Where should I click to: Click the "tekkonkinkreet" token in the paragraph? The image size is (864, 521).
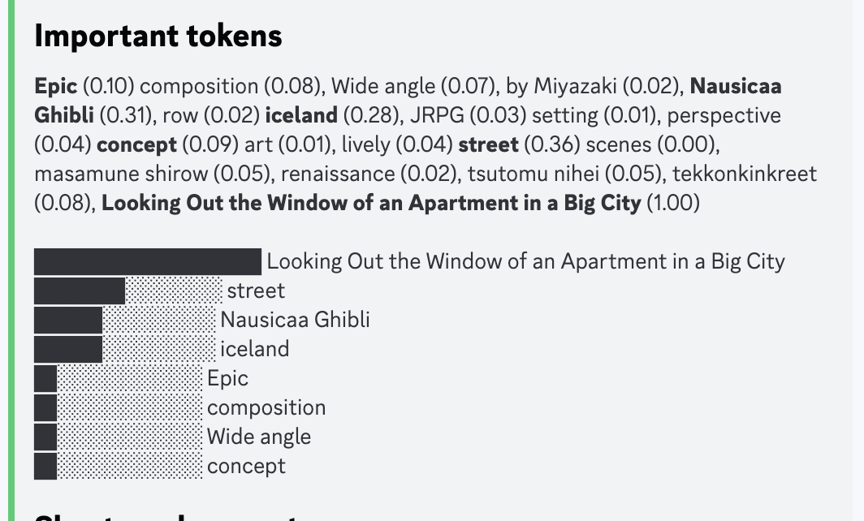click(x=745, y=174)
